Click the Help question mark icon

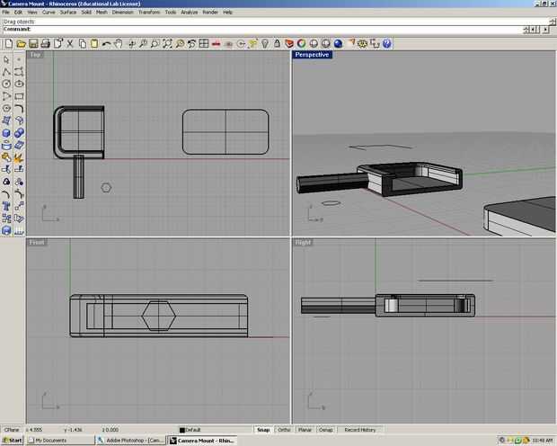[x=387, y=44]
